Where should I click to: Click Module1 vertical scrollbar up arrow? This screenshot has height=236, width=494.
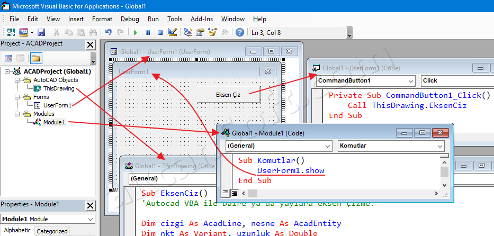[444, 162]
